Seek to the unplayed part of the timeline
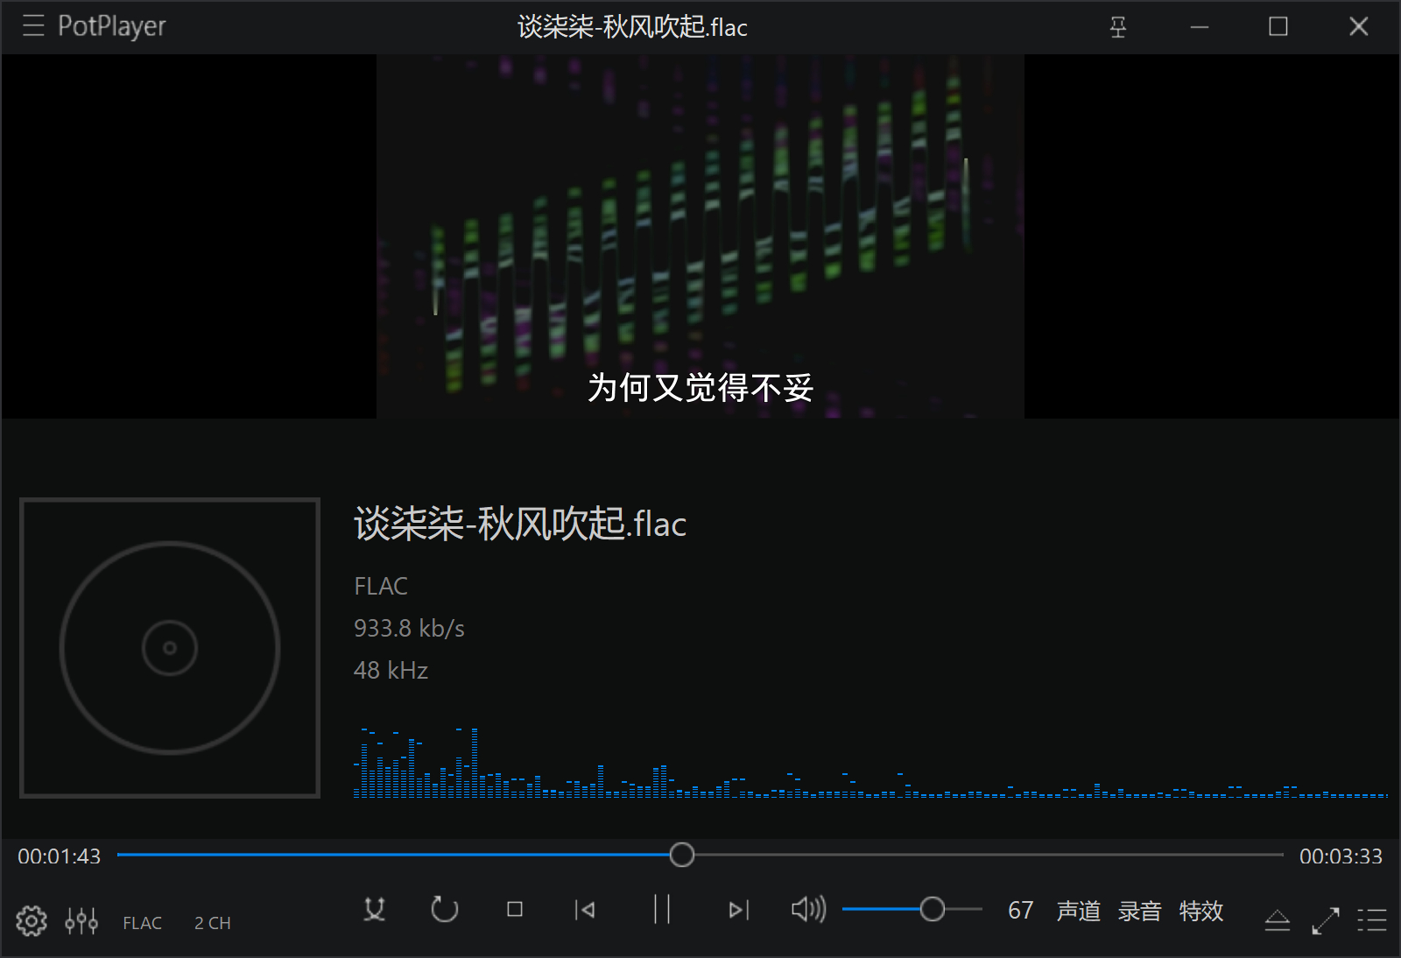Viewport: 1401px width, 958px height. point(989,855)
